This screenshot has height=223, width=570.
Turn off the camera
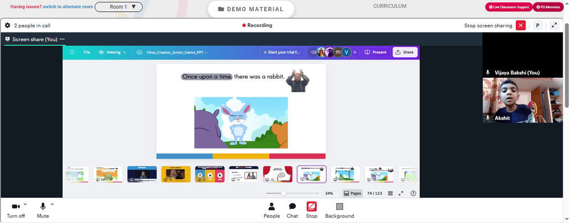click(x=15, y=210)
